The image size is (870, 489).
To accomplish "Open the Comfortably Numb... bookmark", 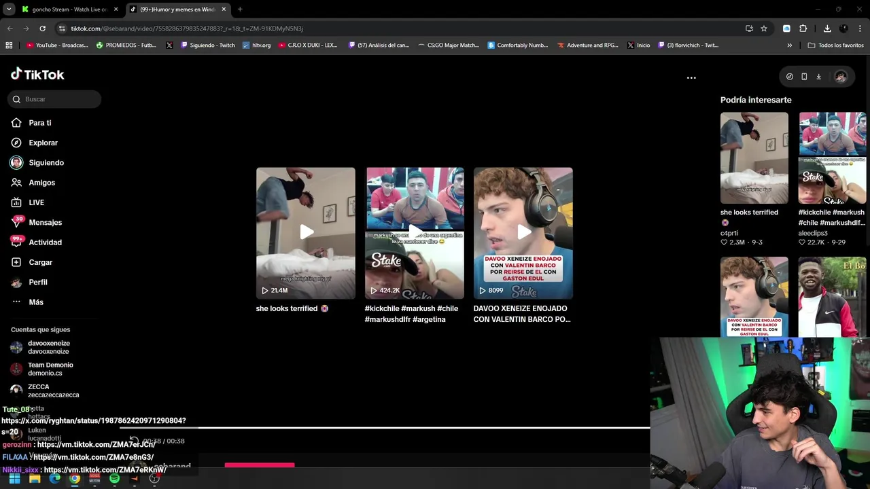I will coord(517,46).
